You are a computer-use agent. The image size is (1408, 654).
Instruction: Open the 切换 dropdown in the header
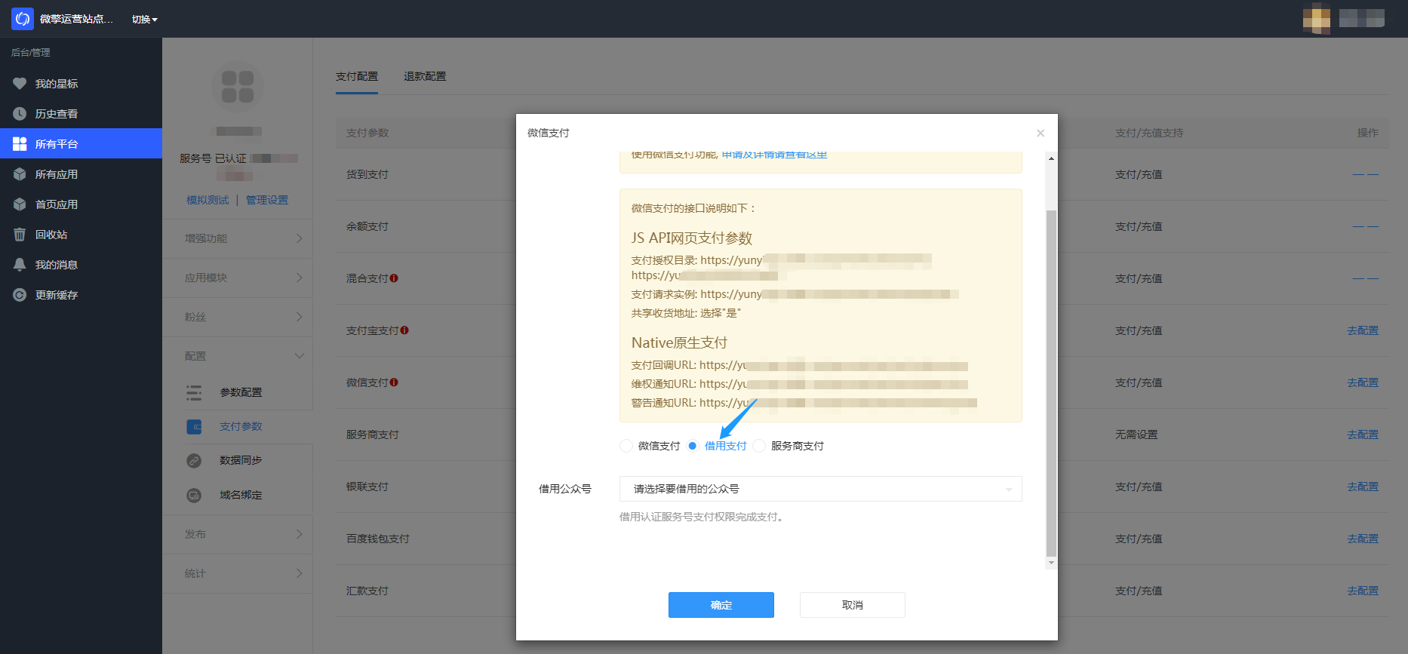[x=145, y=20]
